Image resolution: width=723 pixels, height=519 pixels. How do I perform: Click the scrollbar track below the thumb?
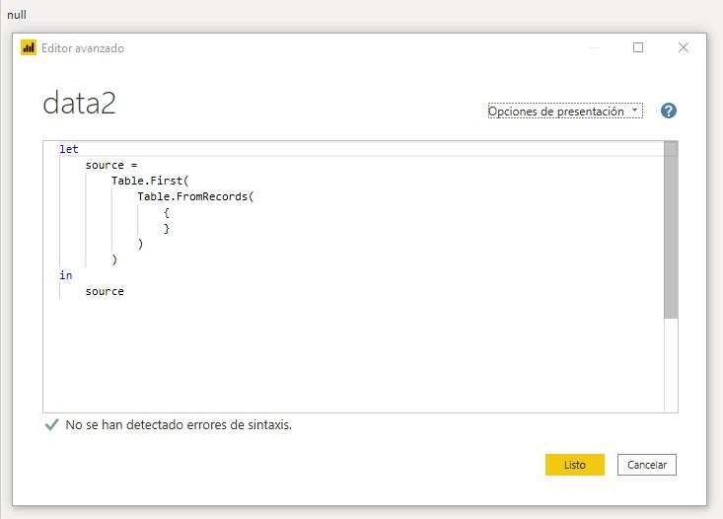click(x=671, y=365)
